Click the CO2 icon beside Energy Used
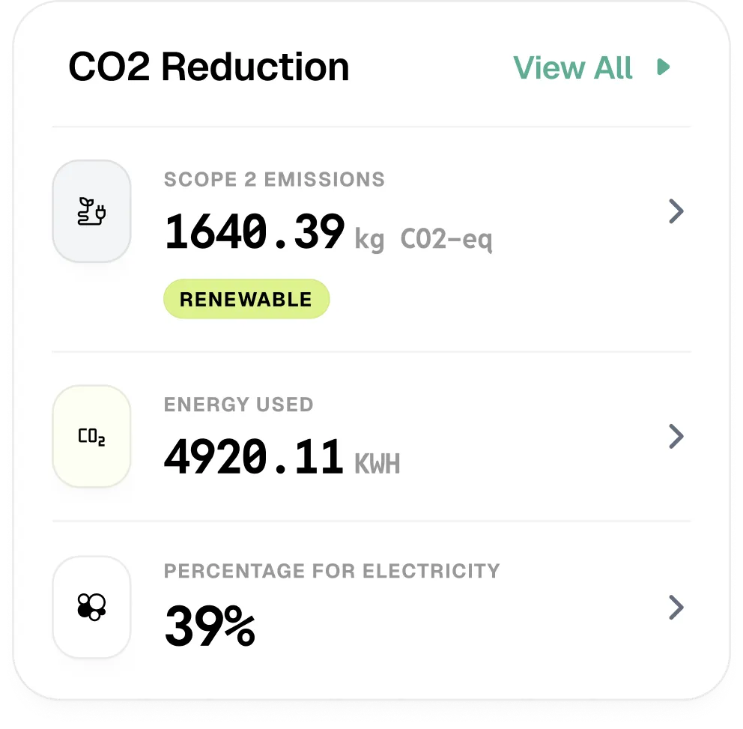 (x=91, y=437)
